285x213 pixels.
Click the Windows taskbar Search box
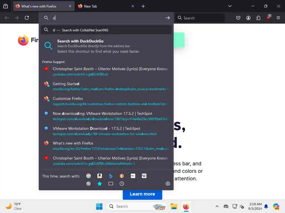137,206
